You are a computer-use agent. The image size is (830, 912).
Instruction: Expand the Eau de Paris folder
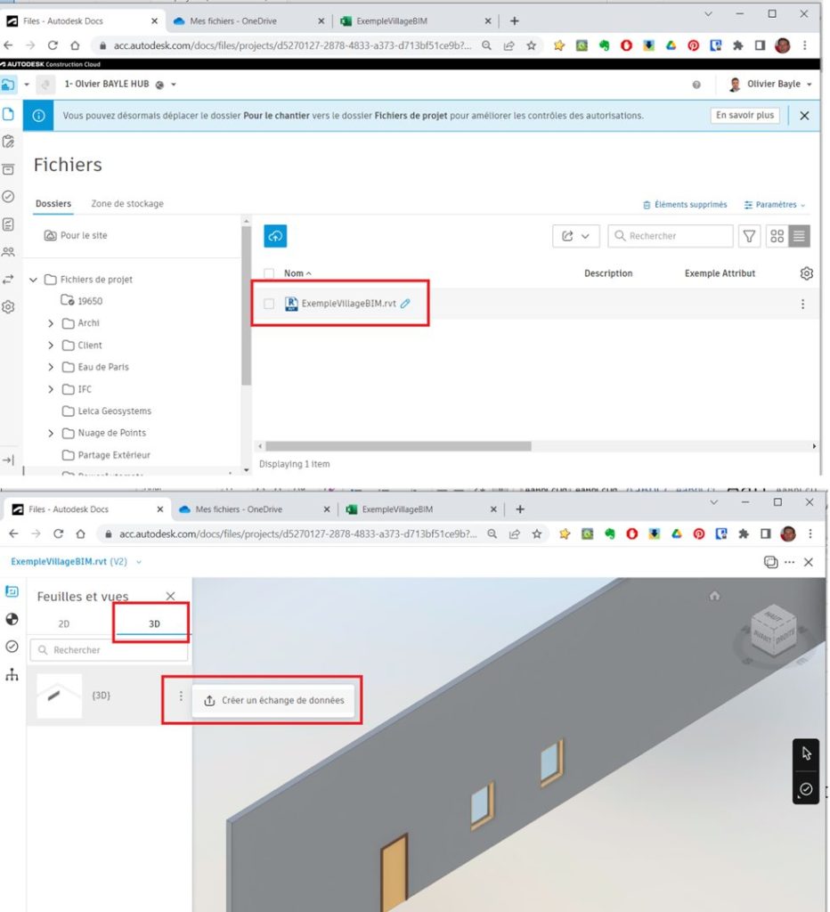pos(51,367)
